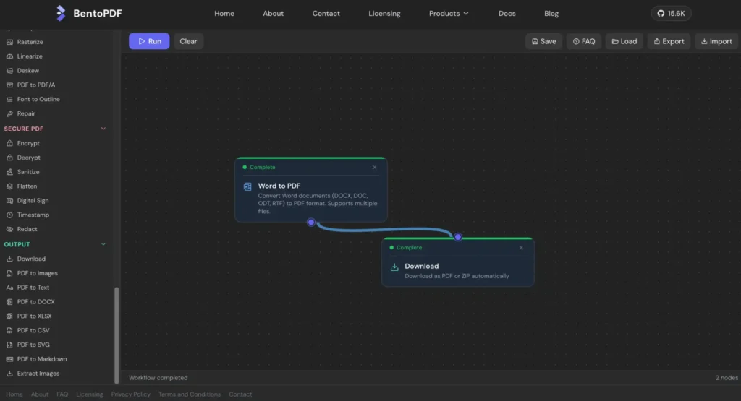Open the Blog nav item
741x401 pixels.
(551, 14)
